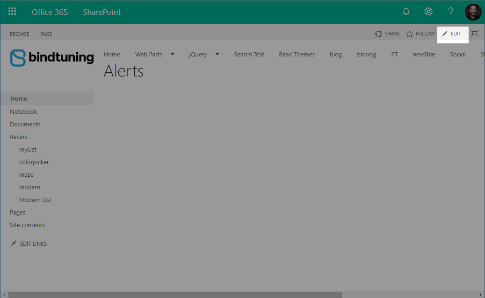Click Office 365 in the suite bar

pyautogui.click(x=50, y=12)
